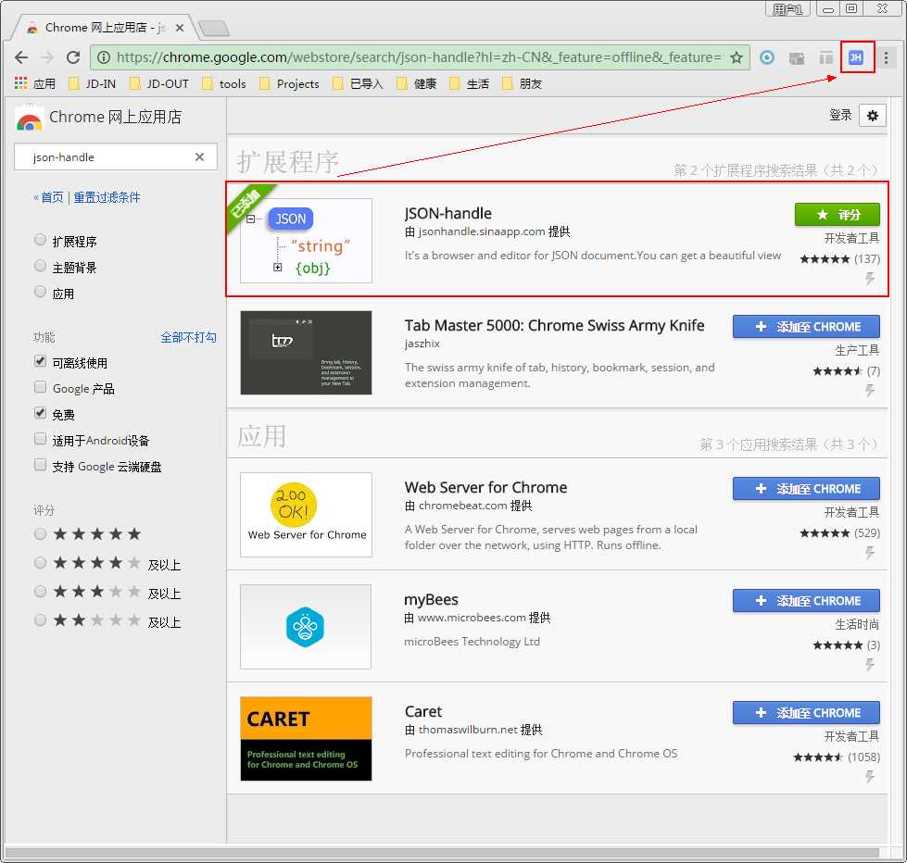Add Web Server for Chrome to Chrome
907x863 pixels.
pos(806,488)
